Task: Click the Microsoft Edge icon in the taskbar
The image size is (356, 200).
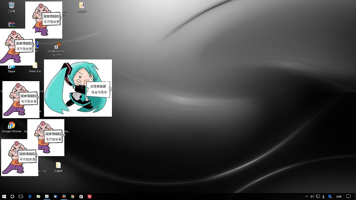Action: coord(30,196)
